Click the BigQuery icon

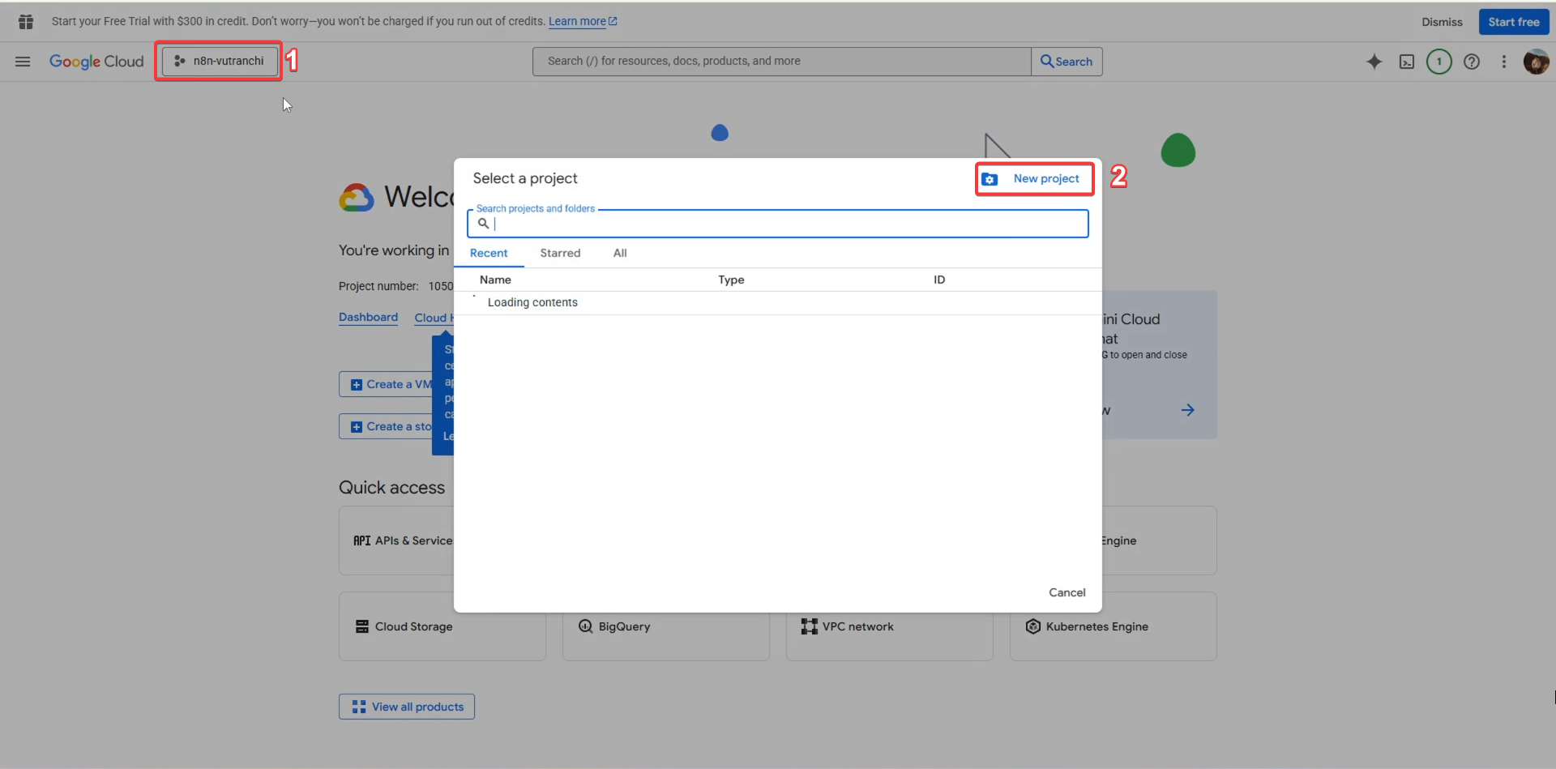[x=586, y=626]
